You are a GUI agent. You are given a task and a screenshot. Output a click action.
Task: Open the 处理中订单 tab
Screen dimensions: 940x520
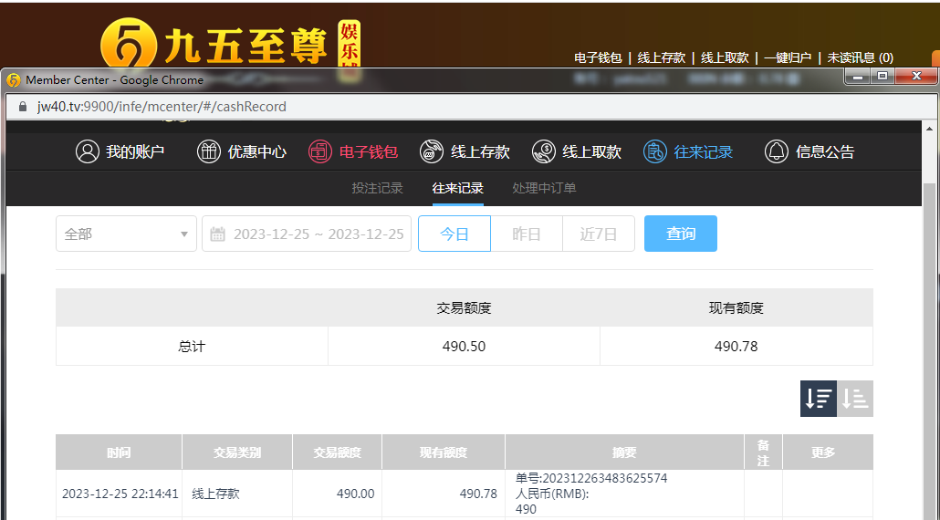[544, 188]
